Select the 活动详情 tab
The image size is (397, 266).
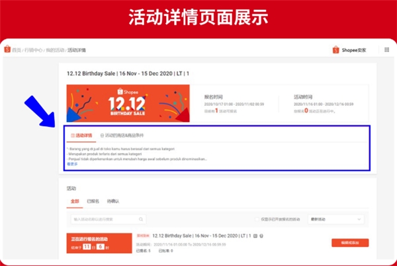(81, 136)
